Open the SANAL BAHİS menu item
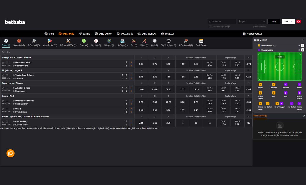The width and height of the screenshot is (306, 185). (x=125, y=34)
